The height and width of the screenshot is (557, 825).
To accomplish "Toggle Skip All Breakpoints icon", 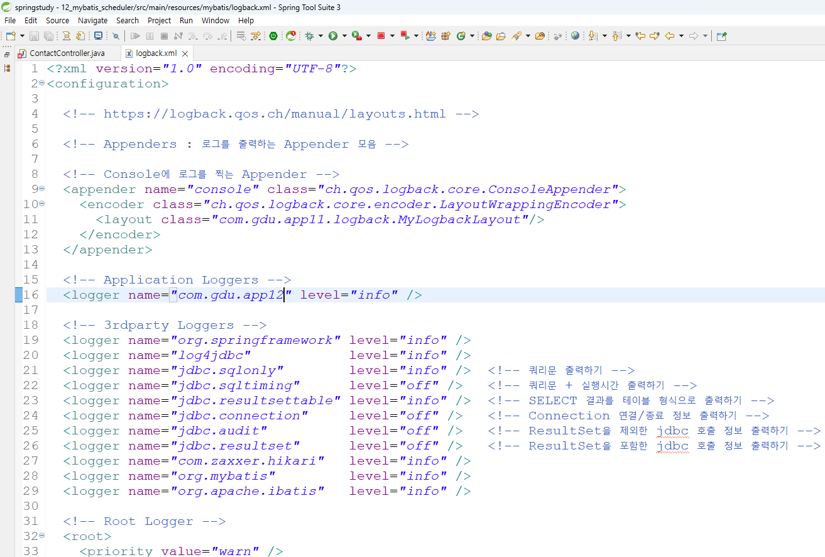I will [x=116, y=36].
